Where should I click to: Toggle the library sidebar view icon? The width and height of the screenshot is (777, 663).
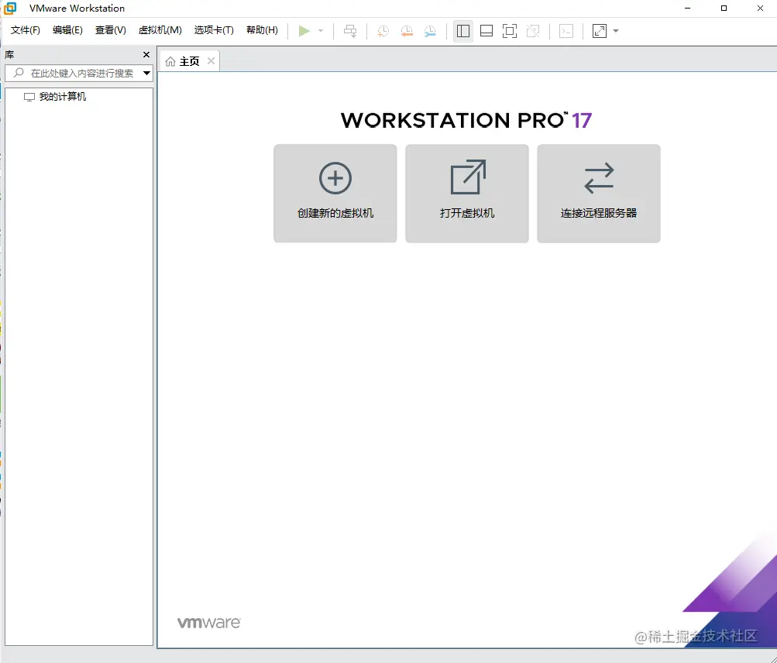[x=463, y=31]
